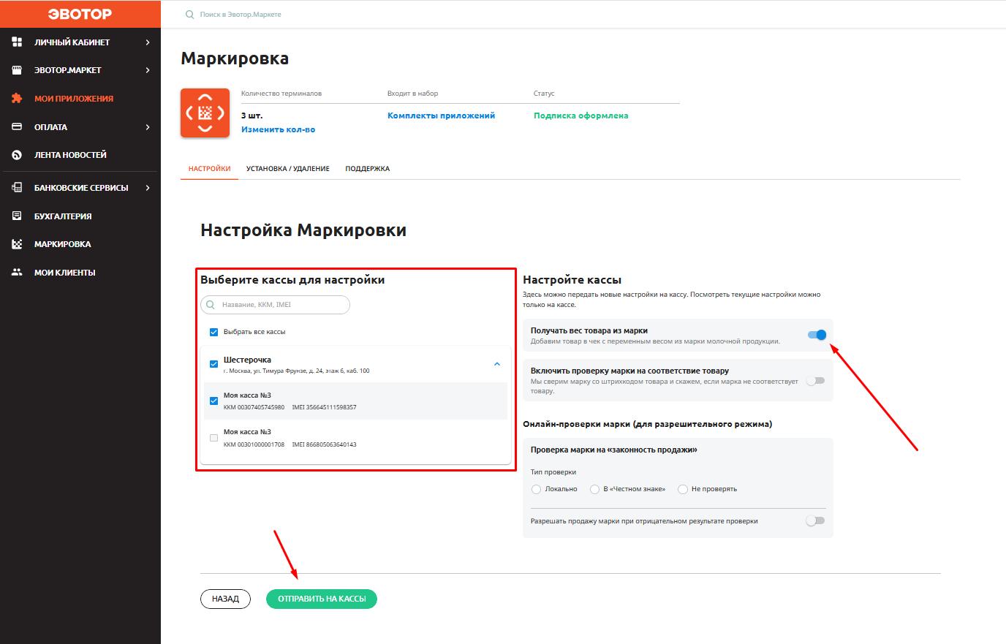Click the Оплата card icon
Image resolution: width=1006 pixels, height=644 pixels.
[18, 127]
